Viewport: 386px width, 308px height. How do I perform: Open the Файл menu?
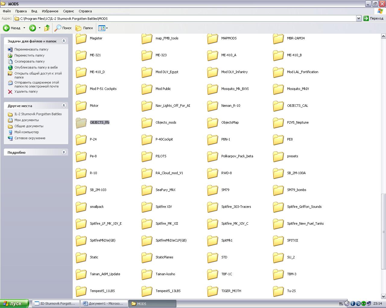[7, 11]
